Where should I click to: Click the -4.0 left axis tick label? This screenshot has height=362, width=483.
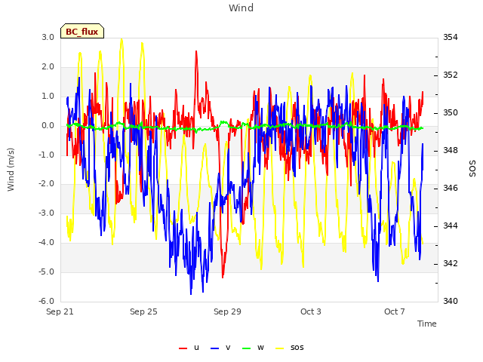tap(47, 243)
